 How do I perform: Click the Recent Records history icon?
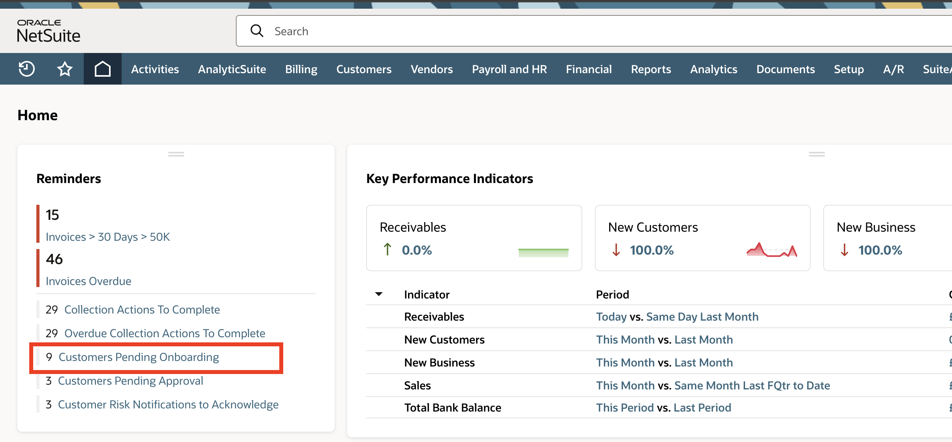tap(27, 69)
